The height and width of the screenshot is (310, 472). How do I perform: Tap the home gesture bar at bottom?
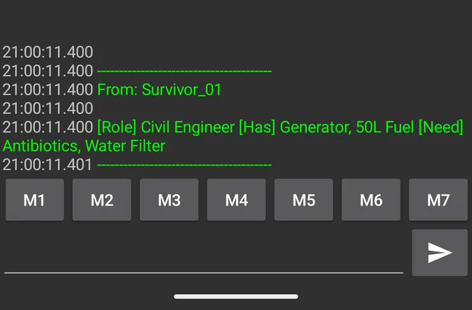[236, 296]
